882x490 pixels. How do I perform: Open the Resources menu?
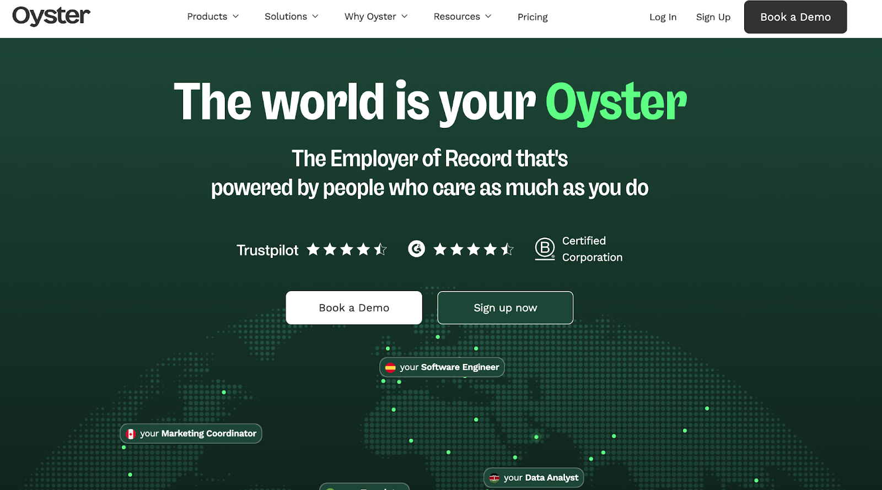(x=462, y=17)
